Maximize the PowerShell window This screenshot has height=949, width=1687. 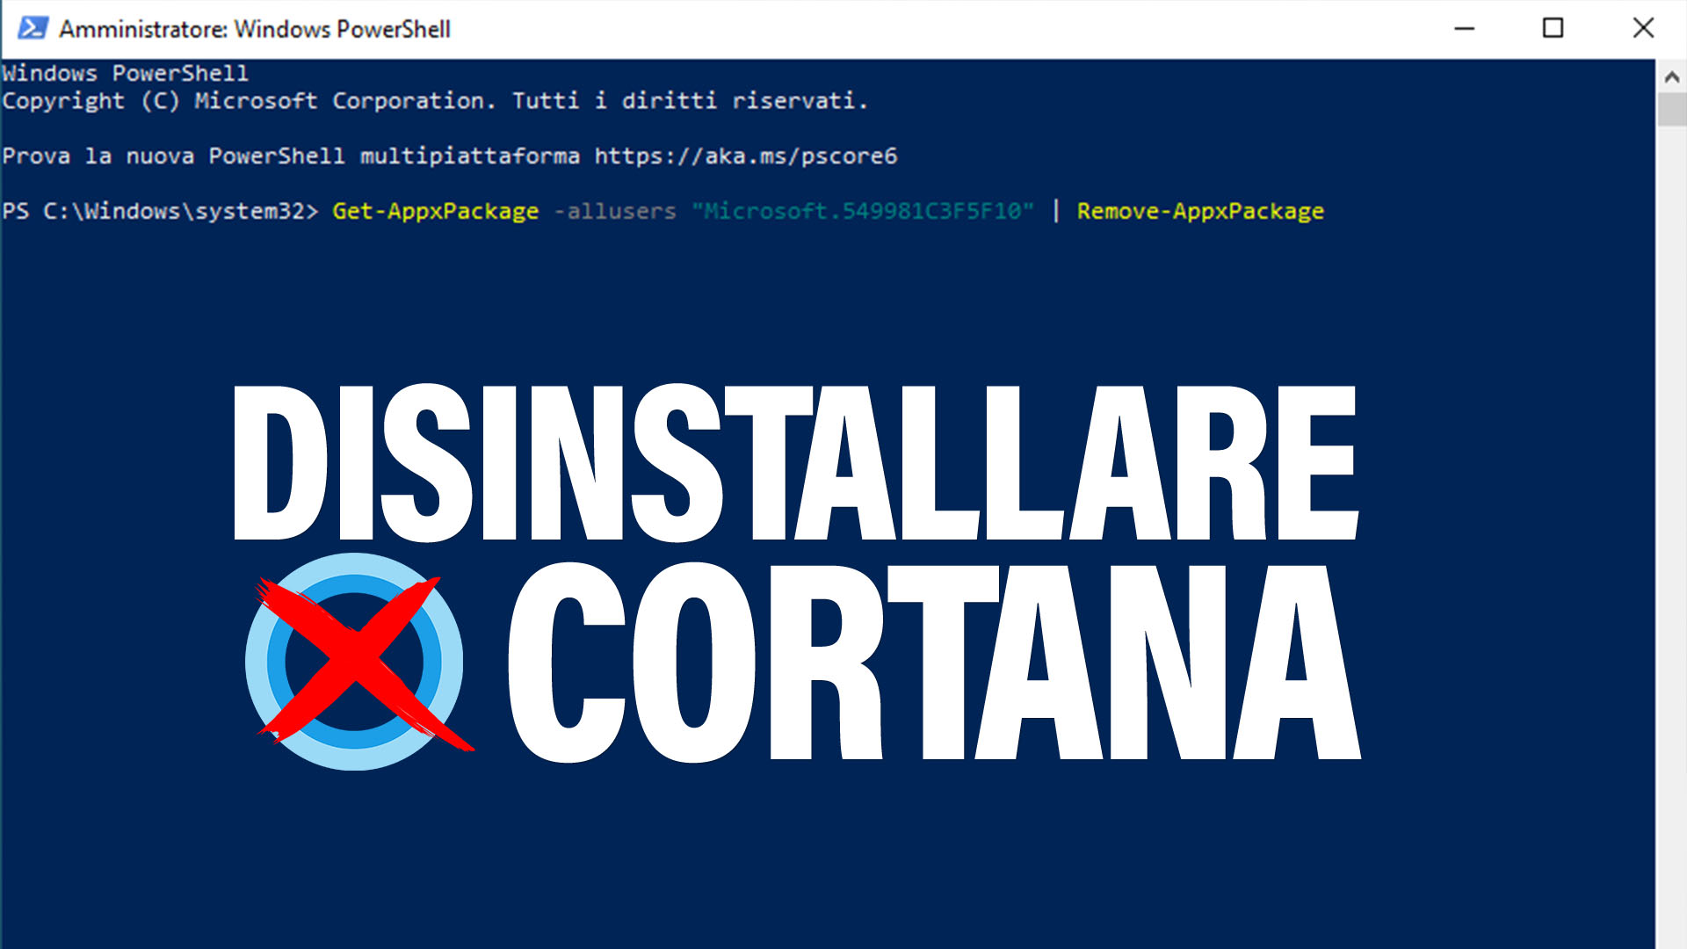click(1553, 28)
